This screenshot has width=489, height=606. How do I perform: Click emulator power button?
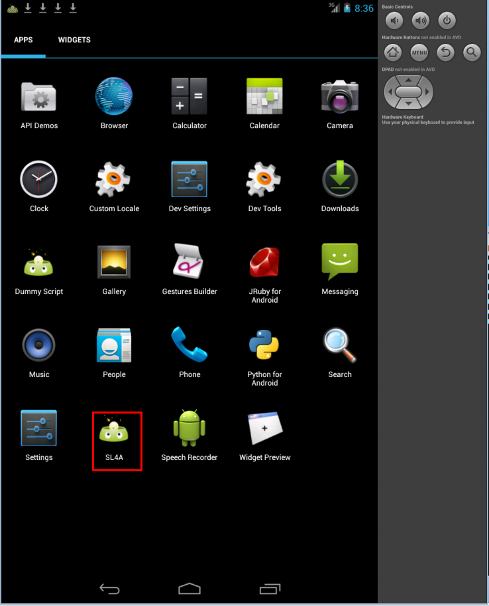pos(447,21)
